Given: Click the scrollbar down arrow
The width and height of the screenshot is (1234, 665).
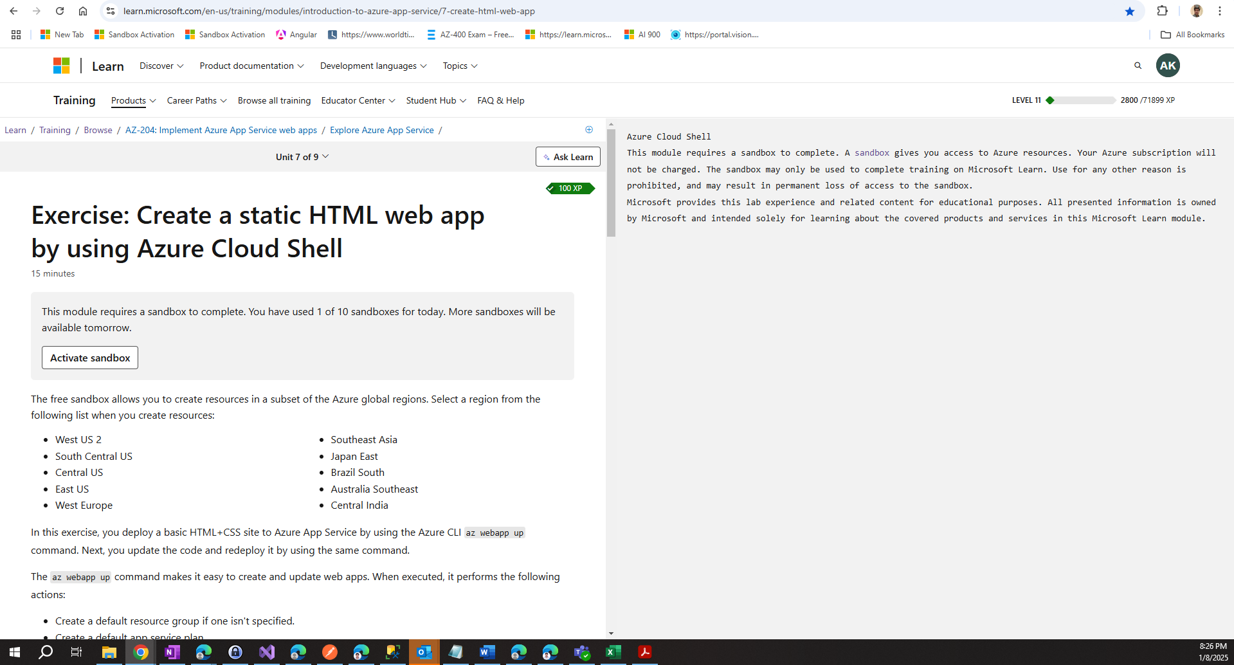Looking at the screenshot, I should coord(611,633).
